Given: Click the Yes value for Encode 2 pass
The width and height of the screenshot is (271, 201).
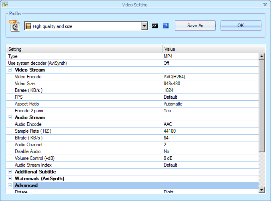Looking at the screenshot, I should pos(167,111).
